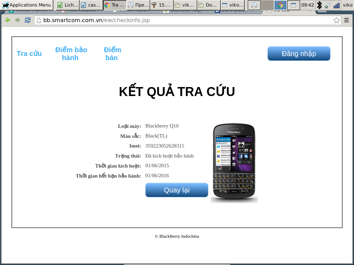The image size is (354, 265).
Task: Click the BlackBerry Q10 phone image
Action: (234, 162)
